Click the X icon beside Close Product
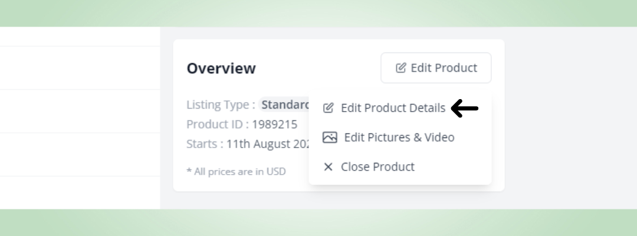The width and height of the screenshot is (637, 236). tap(329, 167)
